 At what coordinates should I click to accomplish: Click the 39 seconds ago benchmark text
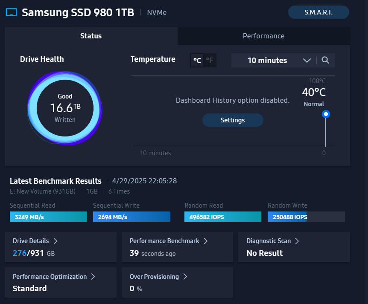coord(152,253)
